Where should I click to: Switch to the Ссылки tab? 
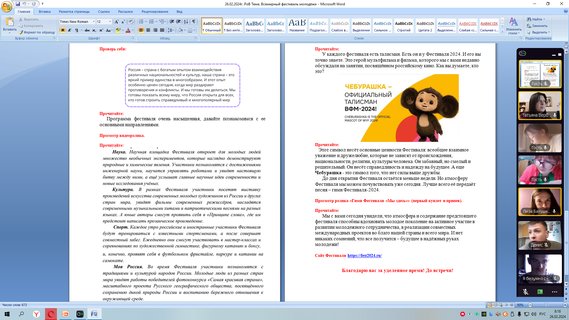point(104,12)
